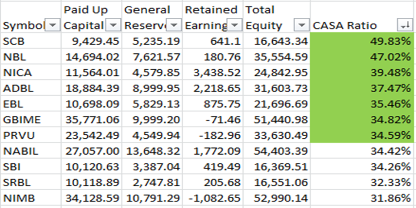Select total equity value 21,696.69
The image size is (416, 208).
pyautogui.click(x=277, y=104)
